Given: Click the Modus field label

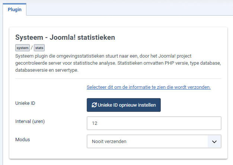Looking at the screenshot, I should point(23,139).
